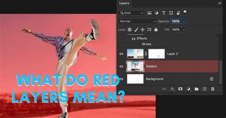
Task: Delete layer with trash icon
Action: point(213,89)
